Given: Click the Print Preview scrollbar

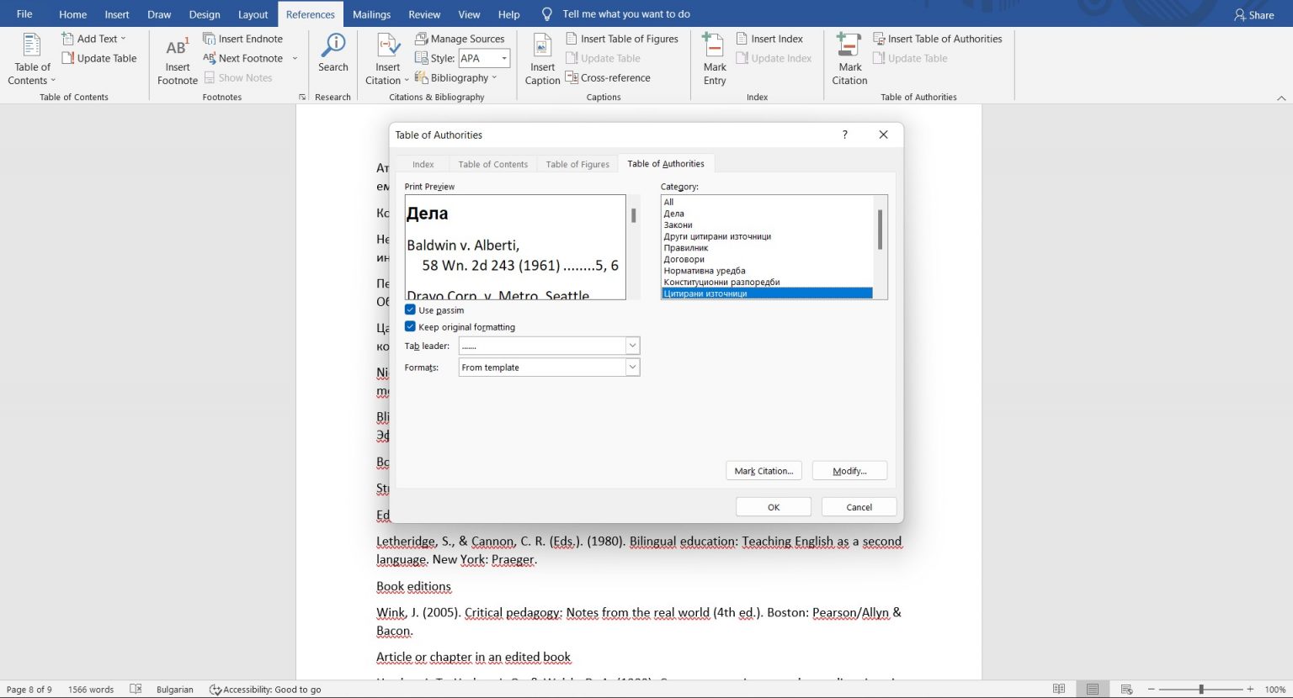Looking at the screenshot, I should [633, 215].
